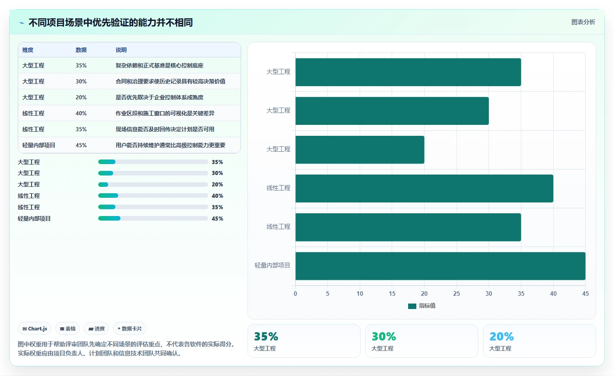Click the 说明 column header in the table
614x376 pixels.
pos(121,50)
